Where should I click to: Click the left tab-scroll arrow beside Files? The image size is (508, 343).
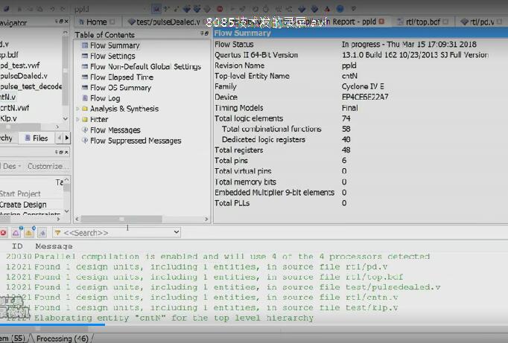60,138
